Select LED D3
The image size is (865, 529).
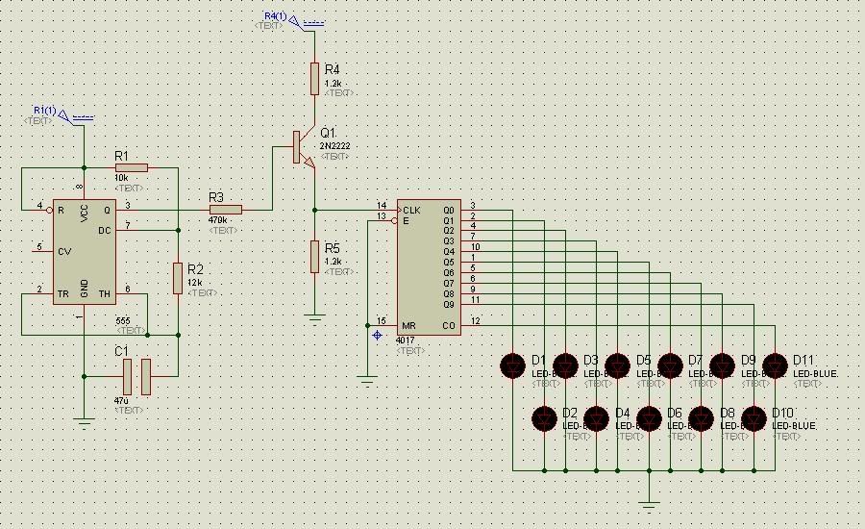565,365
